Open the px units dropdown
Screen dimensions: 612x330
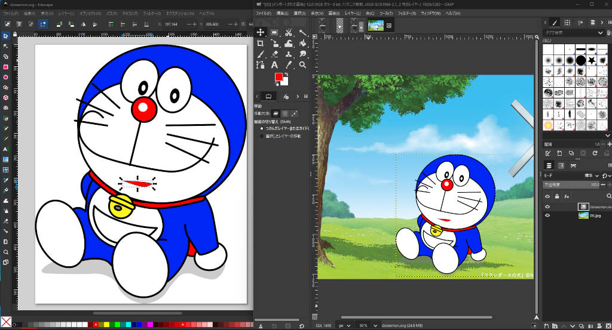[x=345, y=325]
